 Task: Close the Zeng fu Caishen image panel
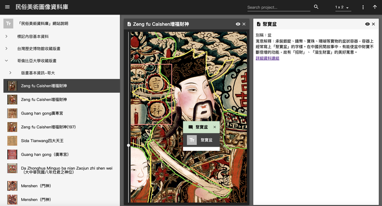[244, 24]
